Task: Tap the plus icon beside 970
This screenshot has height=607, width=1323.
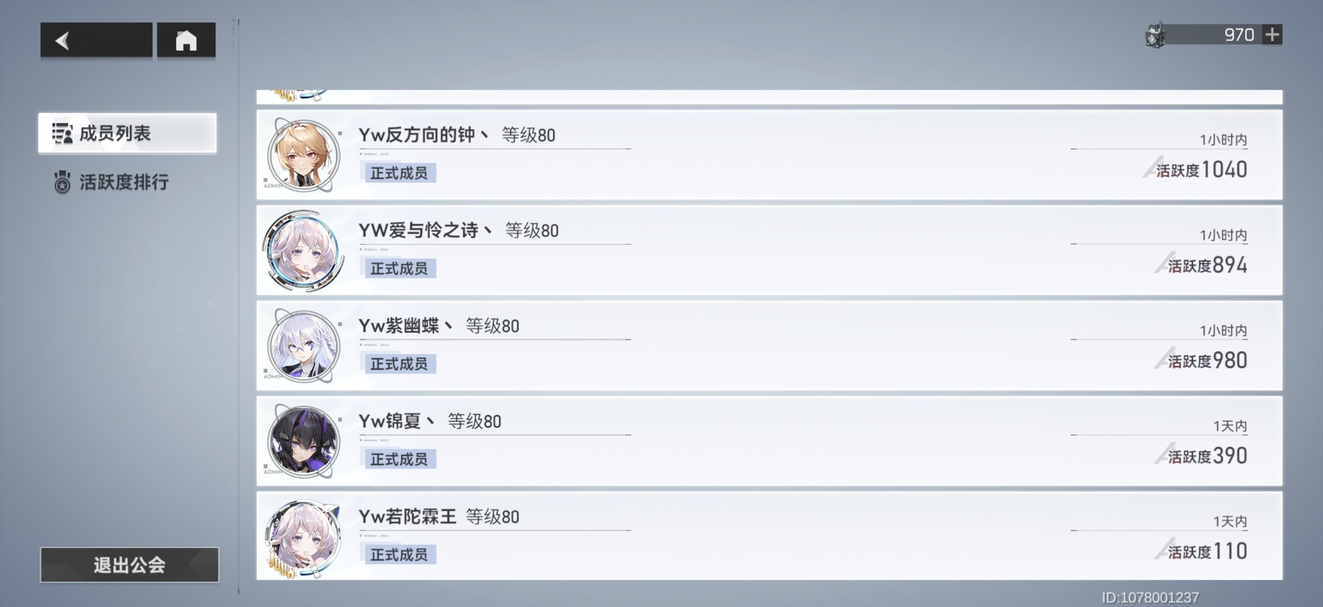Action: [x=1272, y=35]
